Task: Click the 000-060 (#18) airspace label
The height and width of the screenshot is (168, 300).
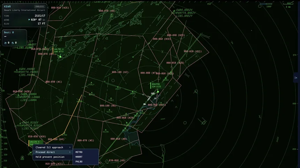Action: click(x=162, y=39)
